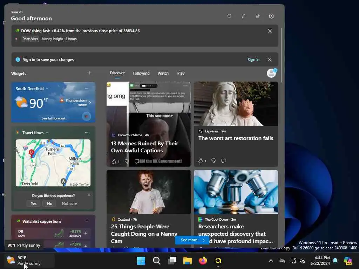The image size is (359, 269).
Task: Open the travel times map
Action: point(53,163)
